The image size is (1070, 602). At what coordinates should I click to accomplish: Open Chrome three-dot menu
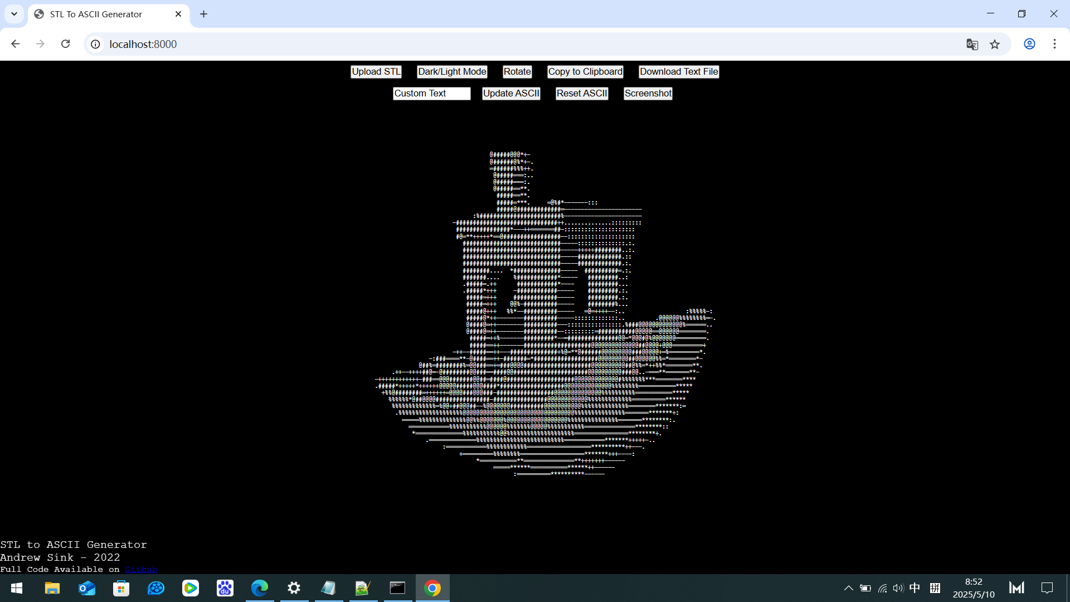point(1054,44)
